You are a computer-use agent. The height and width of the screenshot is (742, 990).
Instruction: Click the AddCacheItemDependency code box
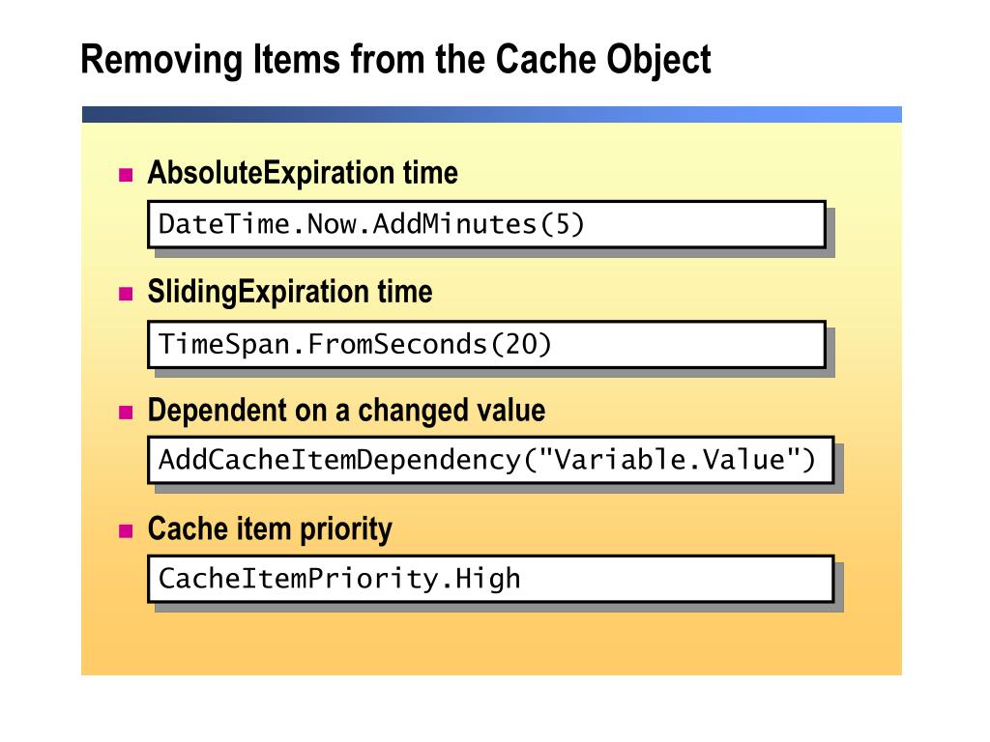pyautogui.click(x=490, y=460)
